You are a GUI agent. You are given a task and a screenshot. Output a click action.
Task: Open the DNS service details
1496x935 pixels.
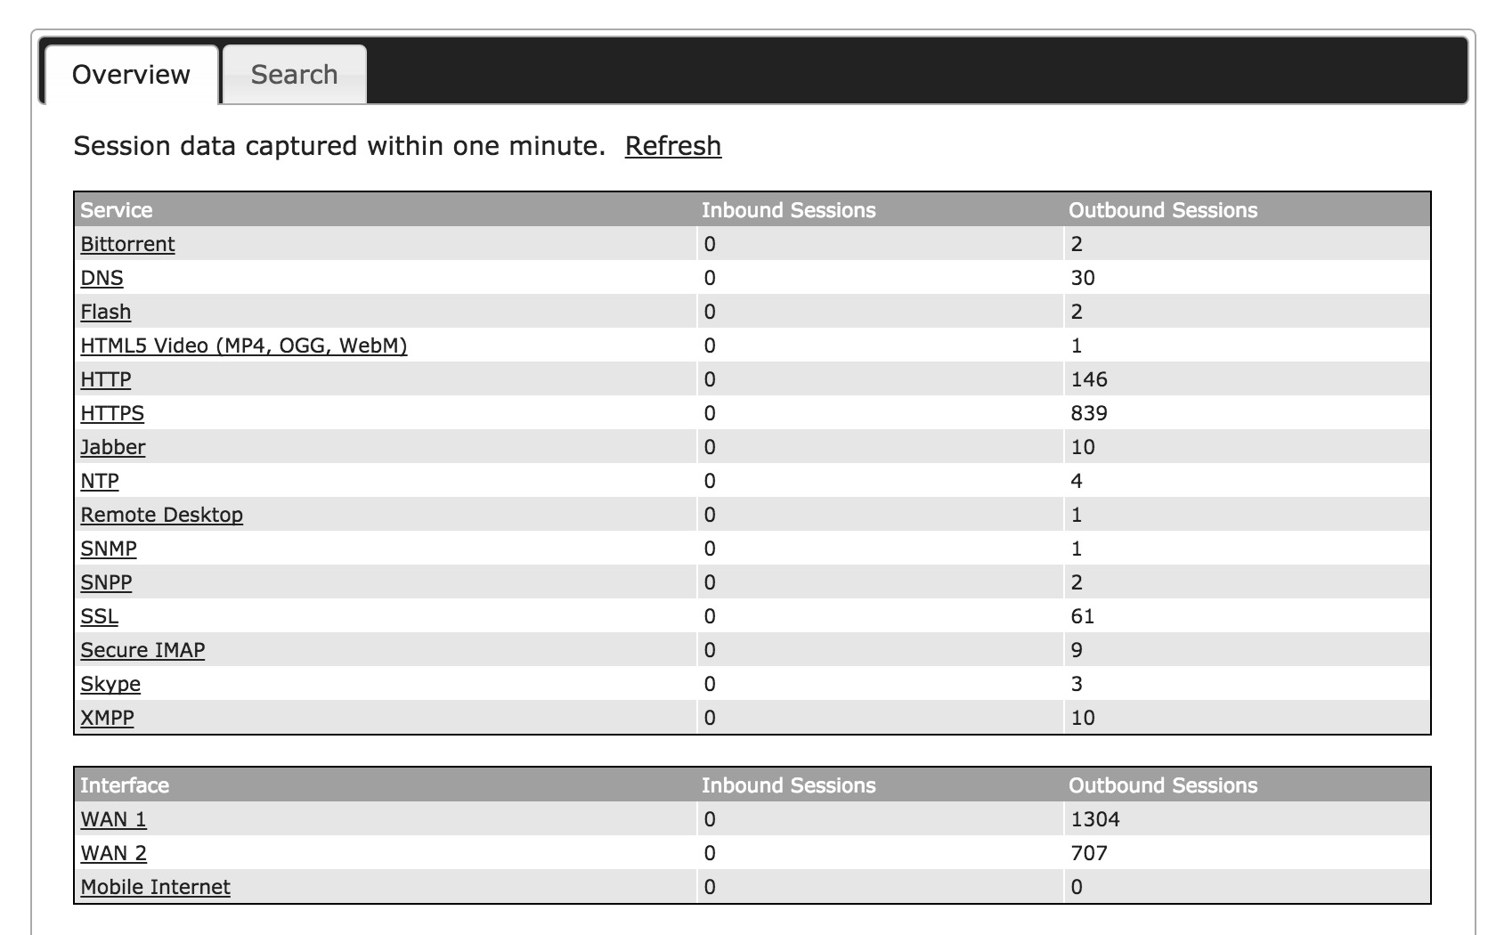[x=102, y=278]
